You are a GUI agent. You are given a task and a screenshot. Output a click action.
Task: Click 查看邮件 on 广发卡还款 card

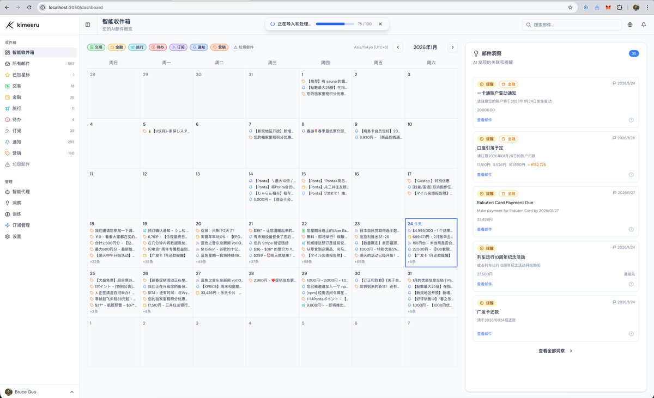coord(485,333)
